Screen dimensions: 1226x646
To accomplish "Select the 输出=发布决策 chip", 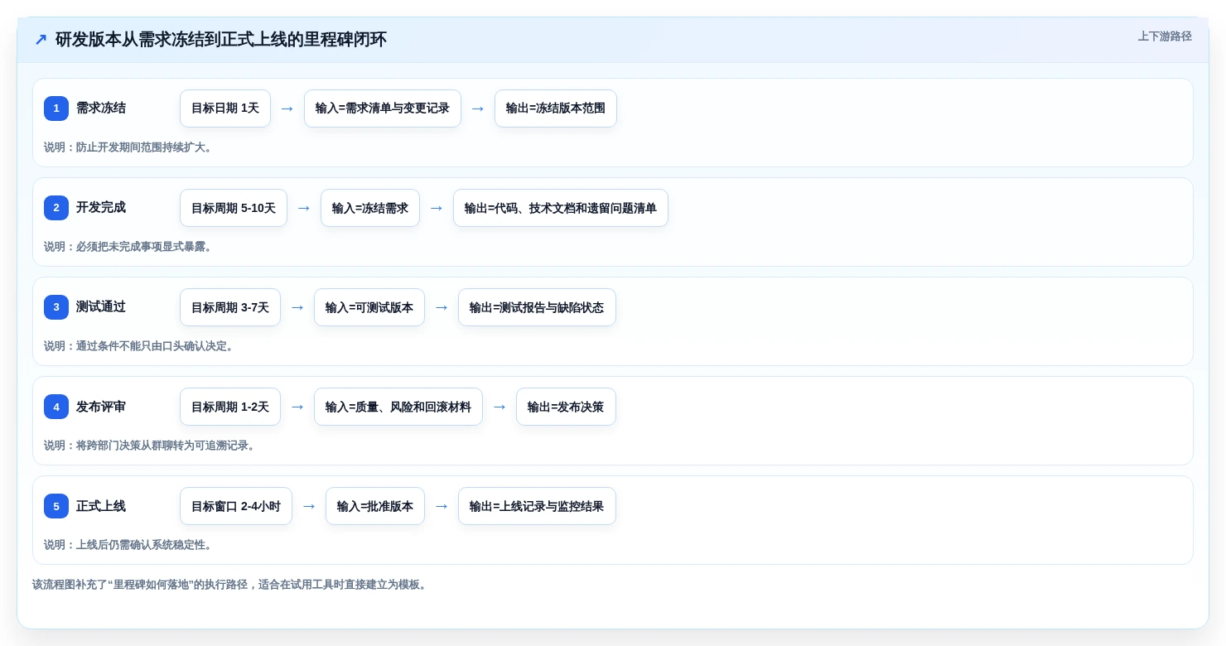I will pyautogui.click(x=566, y=407).
